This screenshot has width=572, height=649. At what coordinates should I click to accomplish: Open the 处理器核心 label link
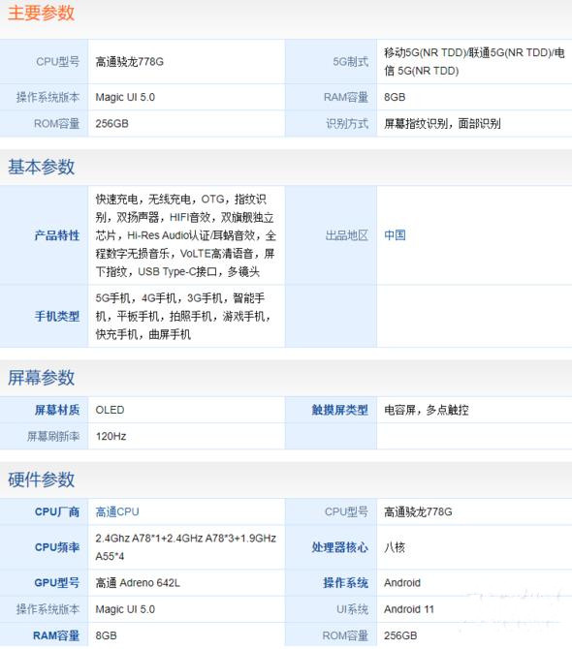340,547
